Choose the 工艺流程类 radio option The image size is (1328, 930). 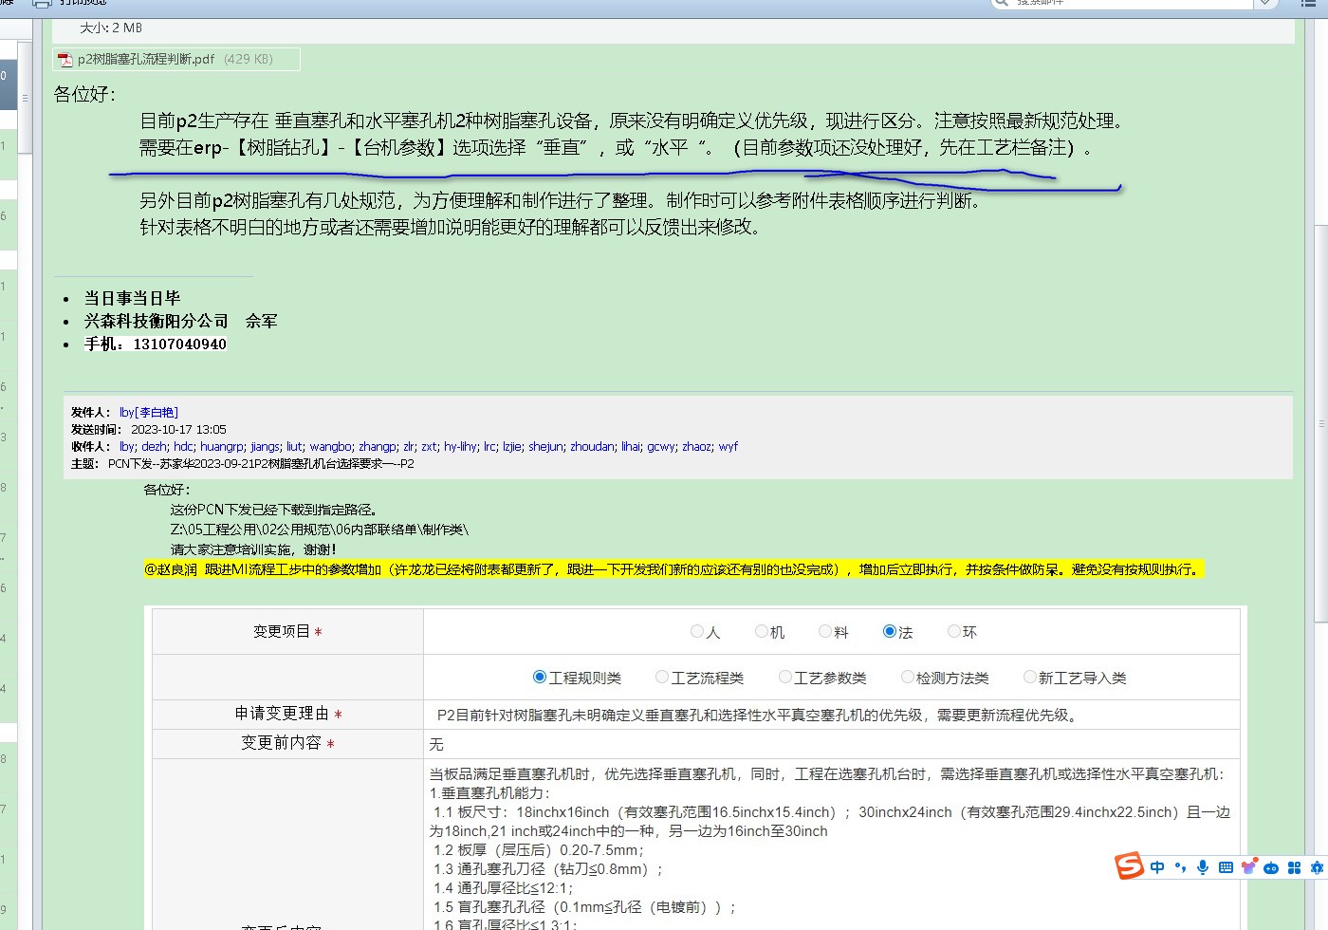[662, 677]
